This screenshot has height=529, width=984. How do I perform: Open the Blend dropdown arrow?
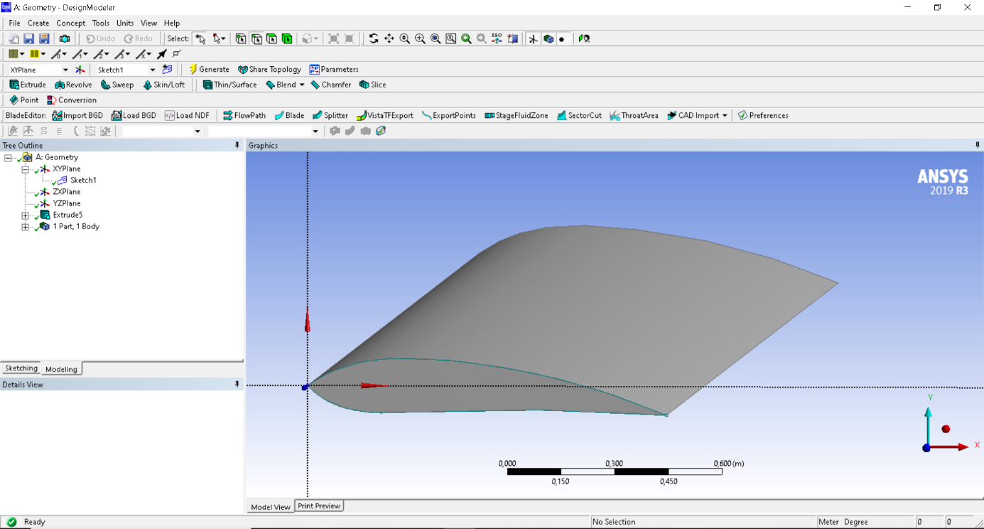click(302, 85)
